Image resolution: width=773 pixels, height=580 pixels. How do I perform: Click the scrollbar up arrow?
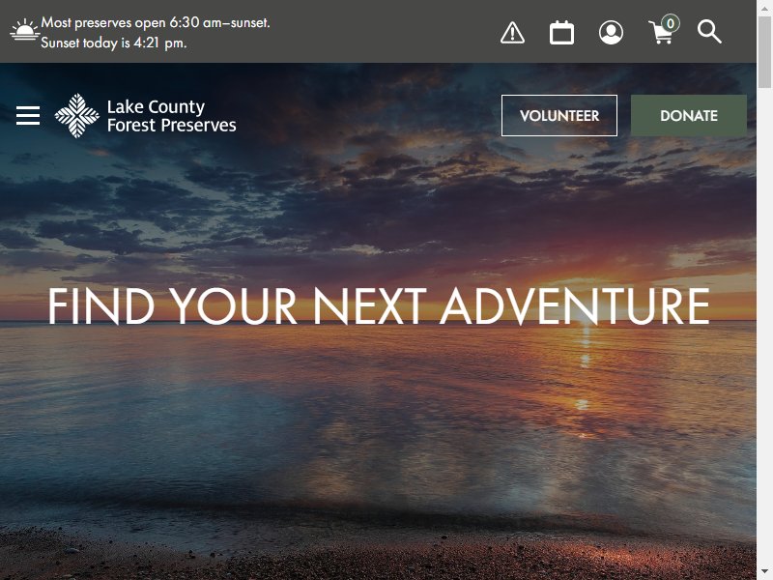click(x=764, y=8)
